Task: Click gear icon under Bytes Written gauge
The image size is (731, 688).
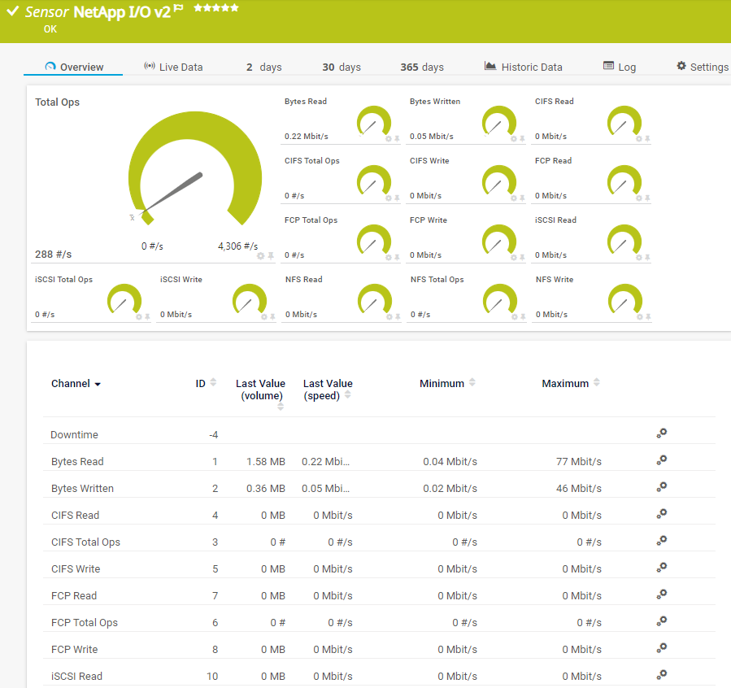Action: (513, 139)
